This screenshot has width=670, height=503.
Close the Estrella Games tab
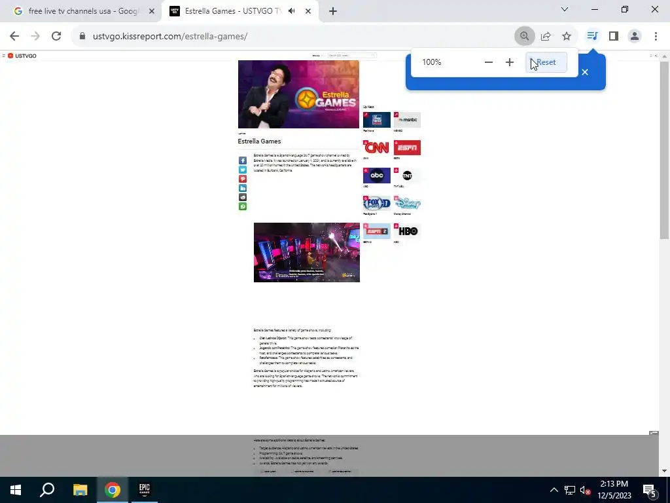tap(308, 11)
